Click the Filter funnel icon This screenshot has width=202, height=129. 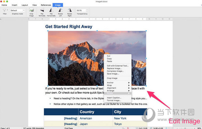[4, 10]
